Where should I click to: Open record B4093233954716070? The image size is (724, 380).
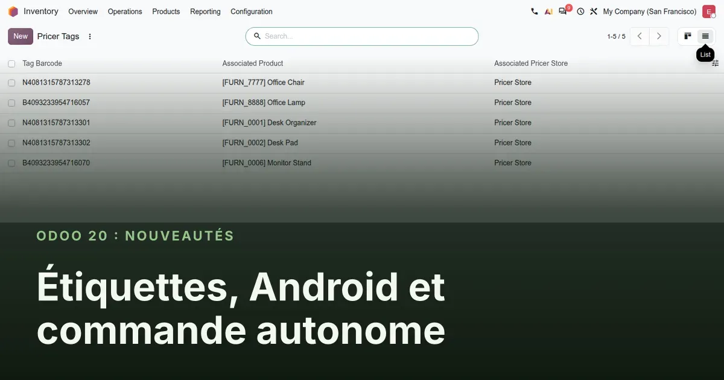coord(56,163)
